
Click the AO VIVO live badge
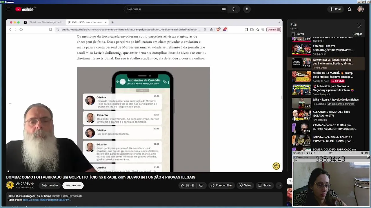pyautogui.click(x=338, y=81)
